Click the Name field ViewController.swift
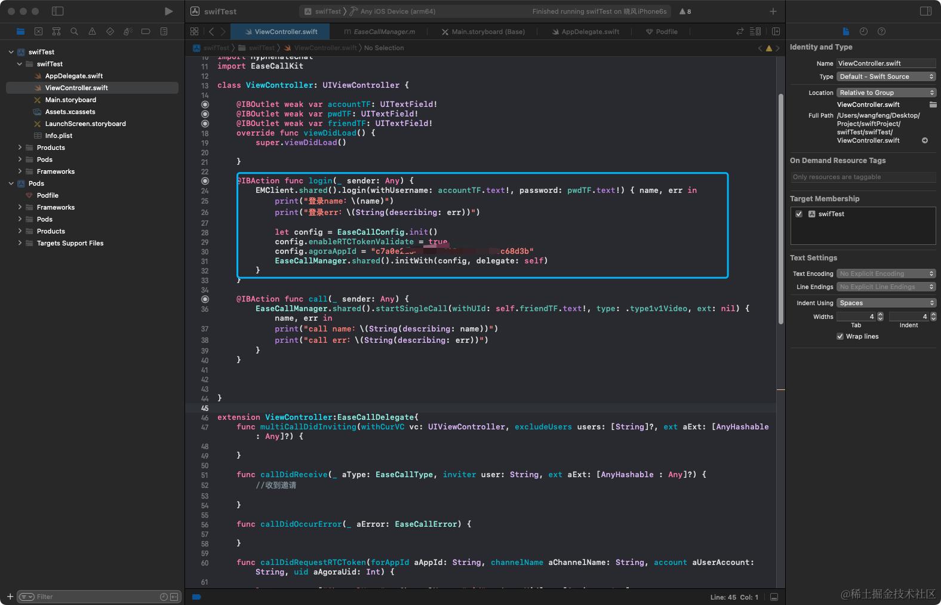This screenshot has width=941, height=605. point(886,63)
